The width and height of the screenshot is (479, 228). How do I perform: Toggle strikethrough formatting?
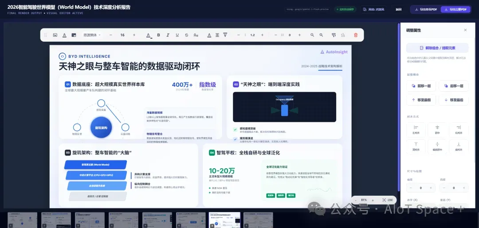pos(186,35)
